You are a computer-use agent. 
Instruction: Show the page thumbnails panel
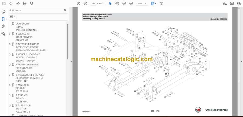tap(4, 12)
